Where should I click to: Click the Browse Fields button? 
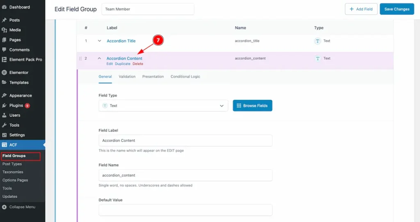click(252, 105)
